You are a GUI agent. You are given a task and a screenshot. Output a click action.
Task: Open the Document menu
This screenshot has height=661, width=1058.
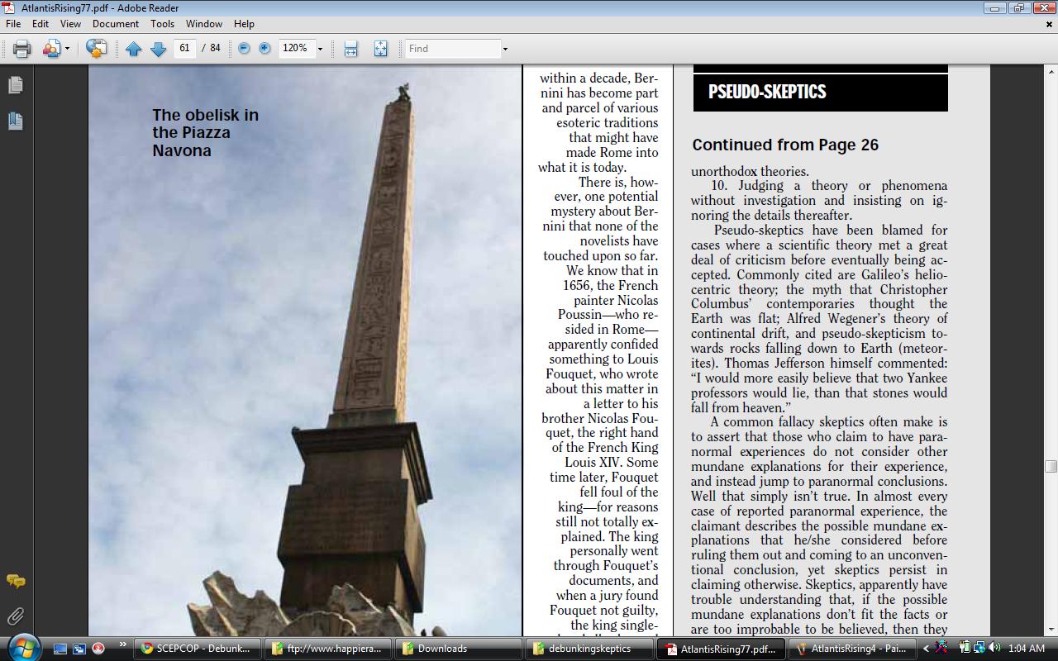(116, 24)
